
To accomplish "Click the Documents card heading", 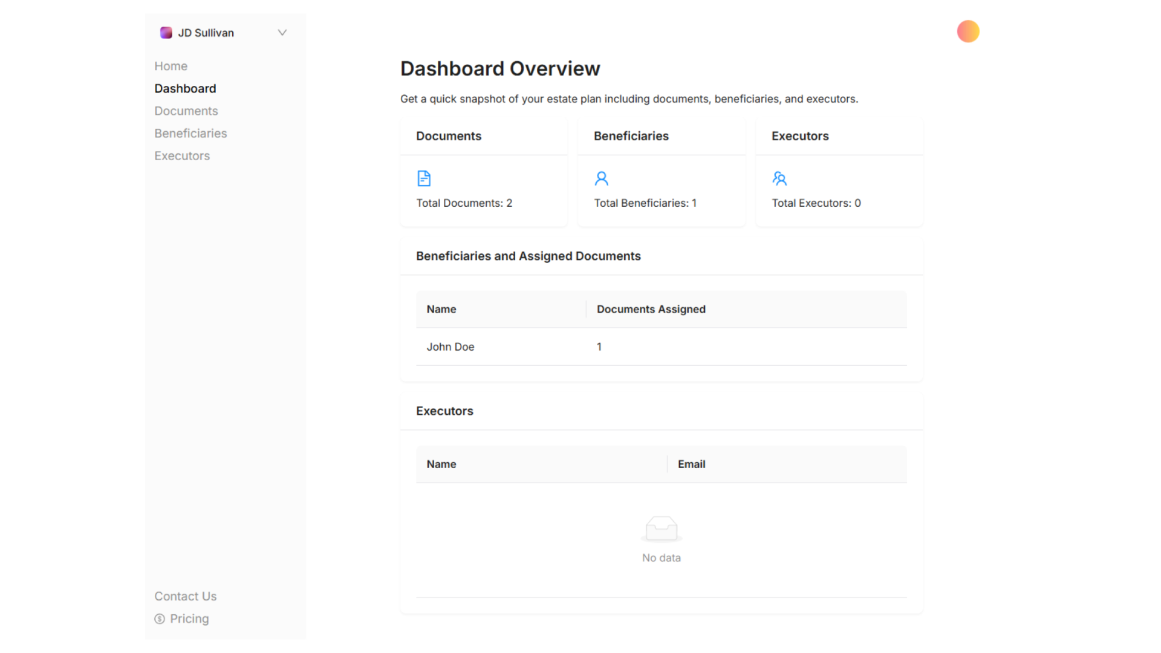I will 449,136.
